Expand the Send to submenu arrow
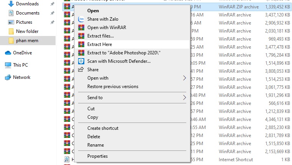 [x=184, y=98]
